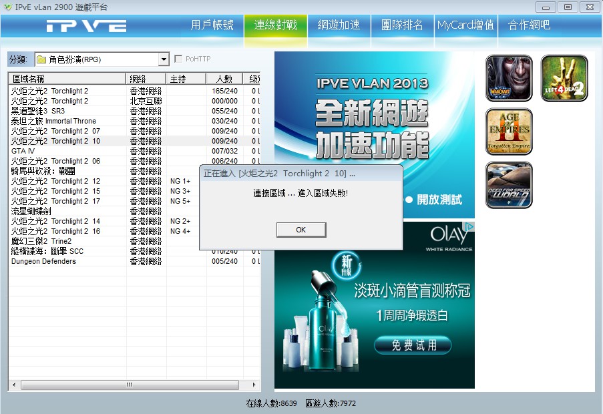Click the NG 5+ host cell
The width and height of the screenshot is (603, 414).
[x=180, y=201]
